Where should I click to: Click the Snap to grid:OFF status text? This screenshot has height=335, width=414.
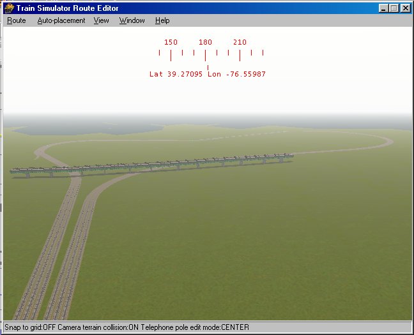tap(30, 327)
